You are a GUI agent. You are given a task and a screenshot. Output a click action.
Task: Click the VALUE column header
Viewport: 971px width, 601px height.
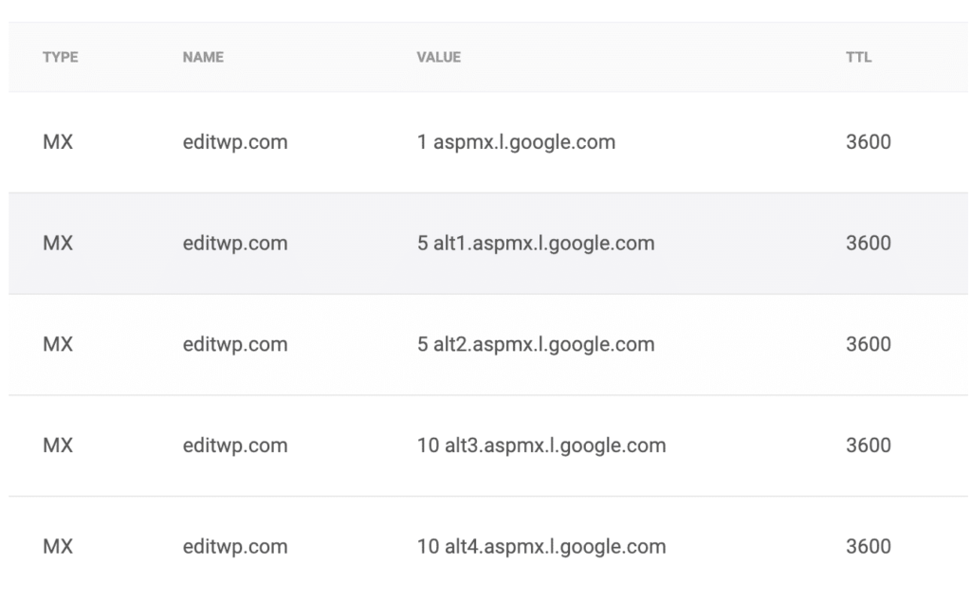tap(438, 58)
